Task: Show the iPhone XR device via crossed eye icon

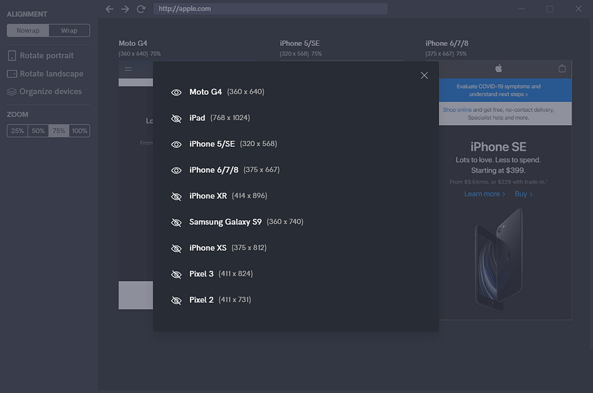Action: pyautogui.click(x=176, y=196)
